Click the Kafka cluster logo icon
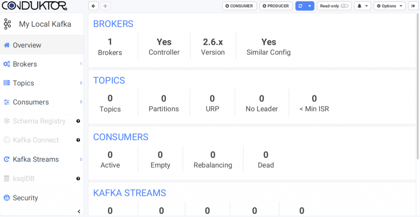Image resolution: width=420 pixels, height=217 pixels. pos(7,24)
